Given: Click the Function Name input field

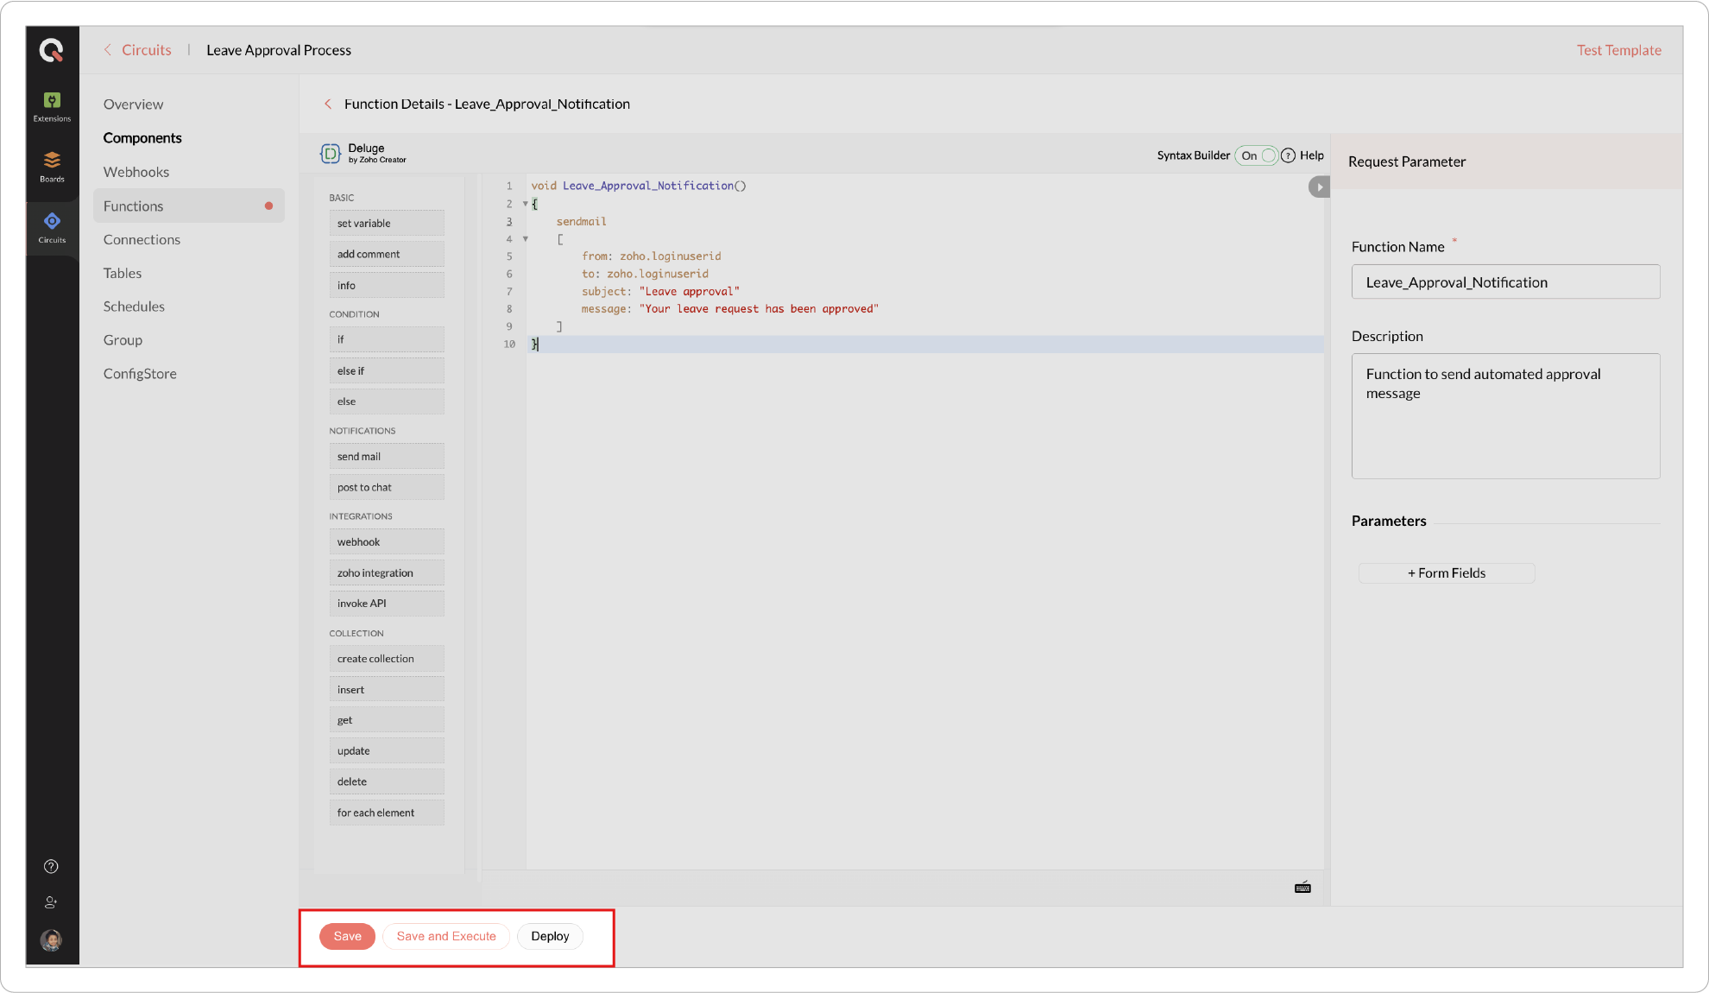Looking at the screenshot, I should tap(1504, 282).
